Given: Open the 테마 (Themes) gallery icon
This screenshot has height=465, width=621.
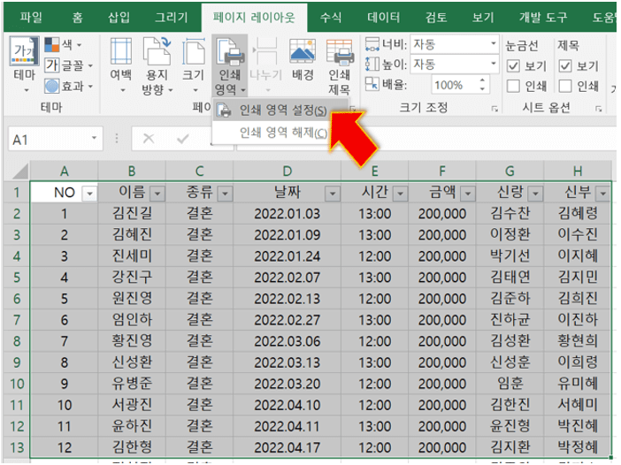Looking at the screenshot, I should tap(24, 51).
